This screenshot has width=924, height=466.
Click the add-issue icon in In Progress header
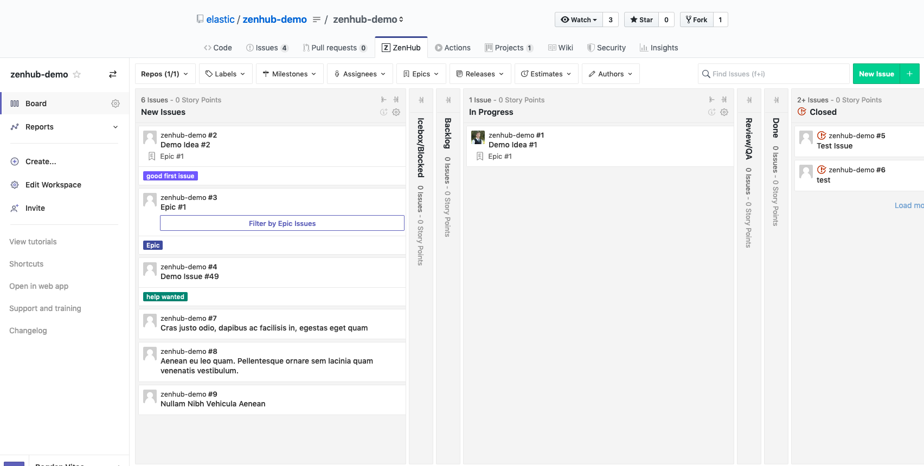[x=712, y=112]
